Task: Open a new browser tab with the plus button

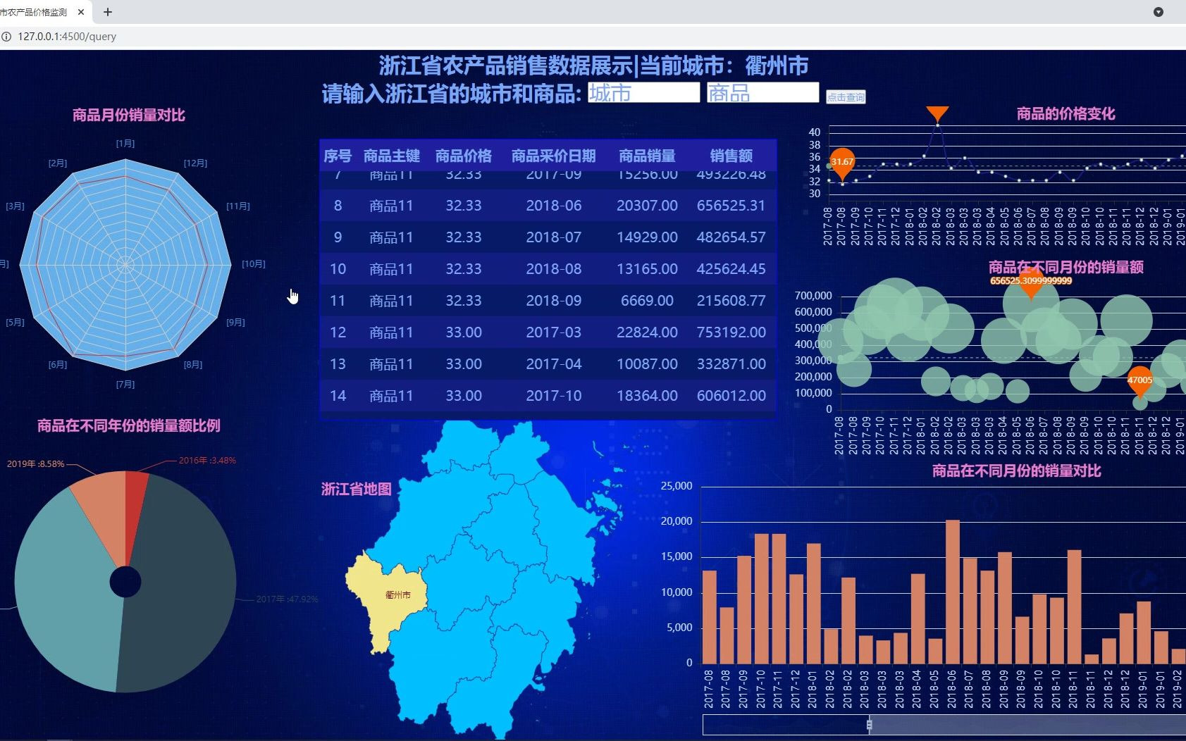Action: tap(107, 11)
